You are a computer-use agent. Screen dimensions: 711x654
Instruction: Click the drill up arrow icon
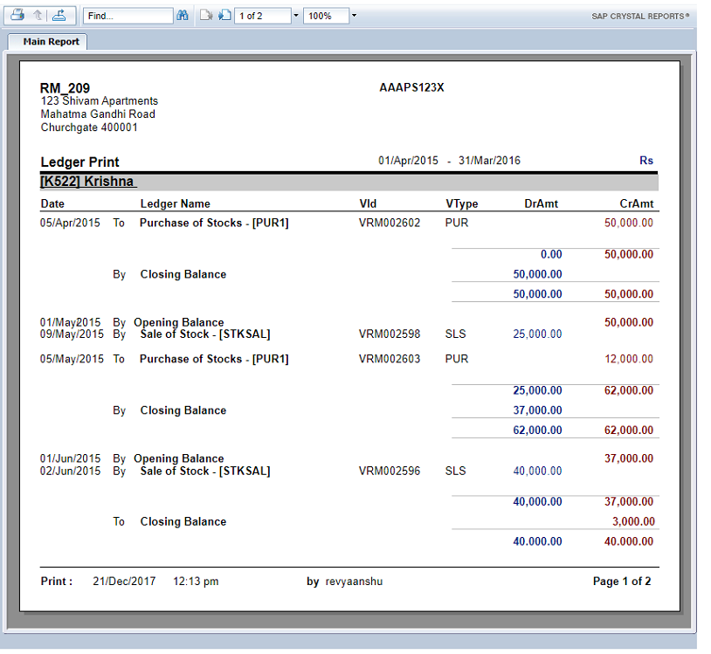[38, 16]
